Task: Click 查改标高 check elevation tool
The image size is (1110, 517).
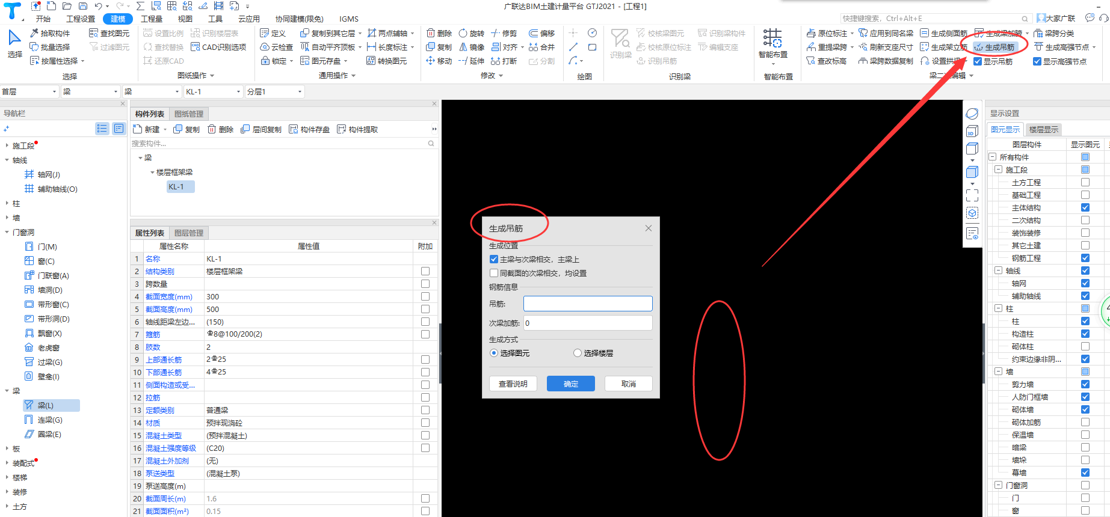Action: click(x=827, y=61)
